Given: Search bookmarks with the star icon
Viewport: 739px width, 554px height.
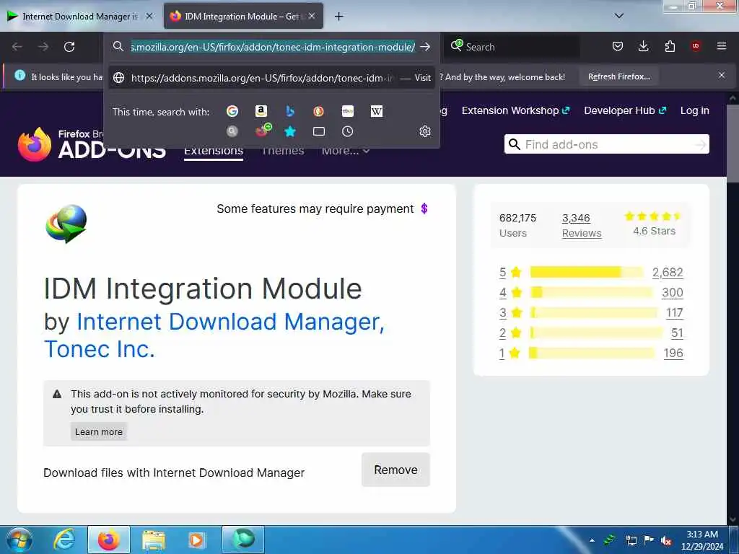Looking at the screenshot, I should tap(290, 131).
